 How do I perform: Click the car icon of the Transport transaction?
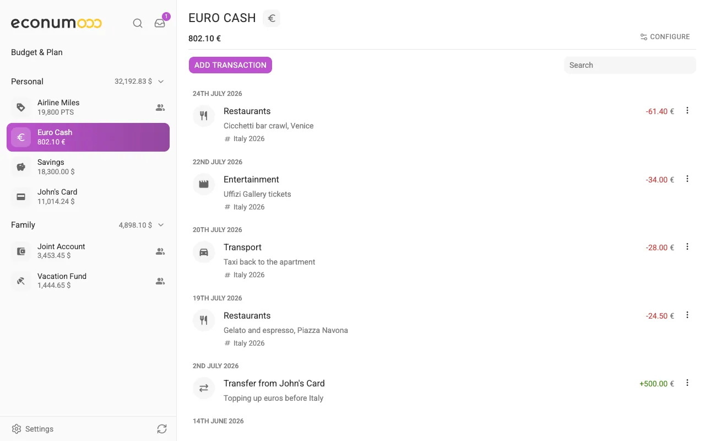[204, 252]
